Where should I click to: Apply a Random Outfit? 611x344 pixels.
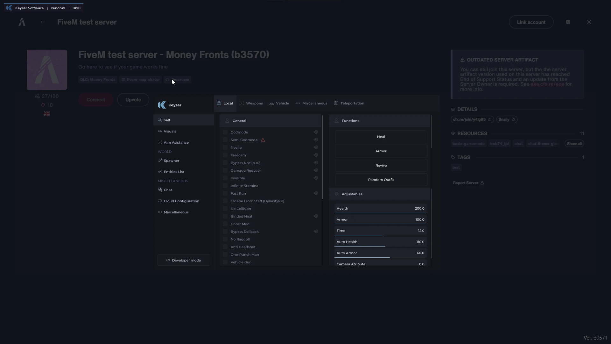[x=381, y=180]
